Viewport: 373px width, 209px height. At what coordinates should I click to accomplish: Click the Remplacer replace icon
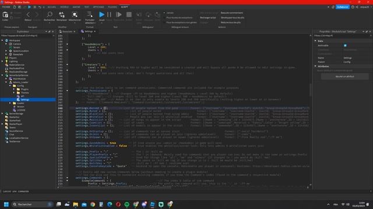click(x=62, y=15)
